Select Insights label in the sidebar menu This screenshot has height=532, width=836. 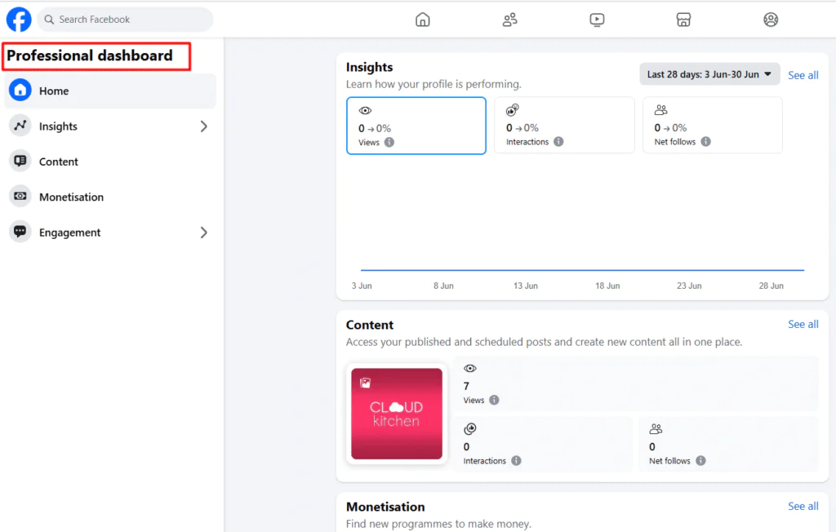tap(58, 126)
